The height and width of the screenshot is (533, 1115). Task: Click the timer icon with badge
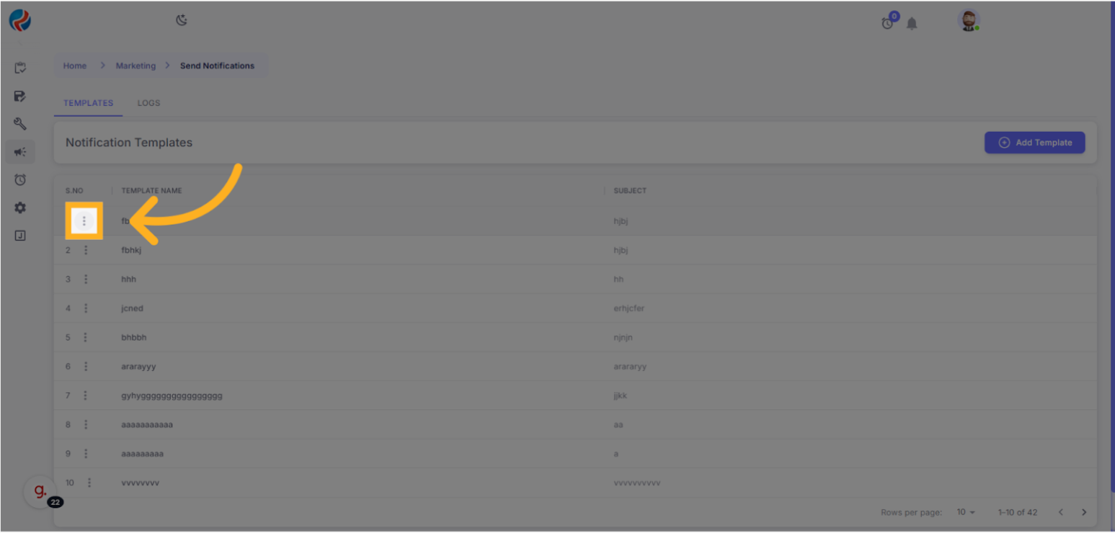(x=888, y=23)
